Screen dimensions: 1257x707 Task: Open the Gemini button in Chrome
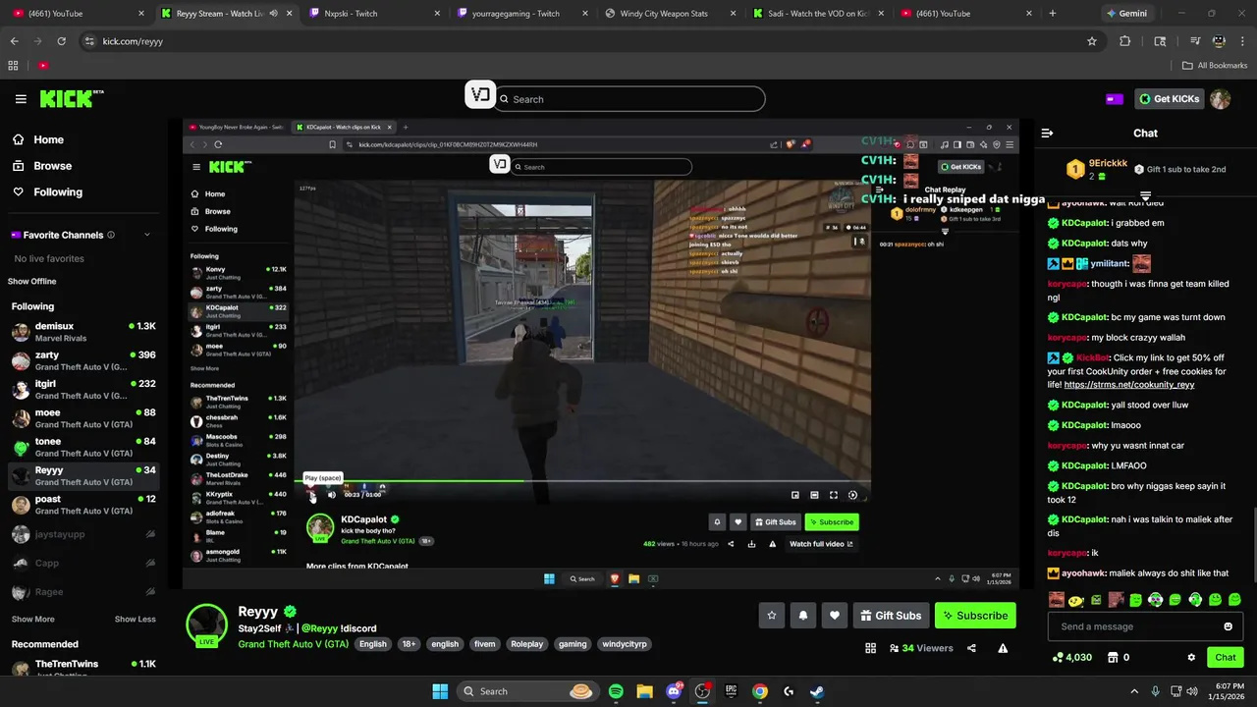[x=1129, y=14]
